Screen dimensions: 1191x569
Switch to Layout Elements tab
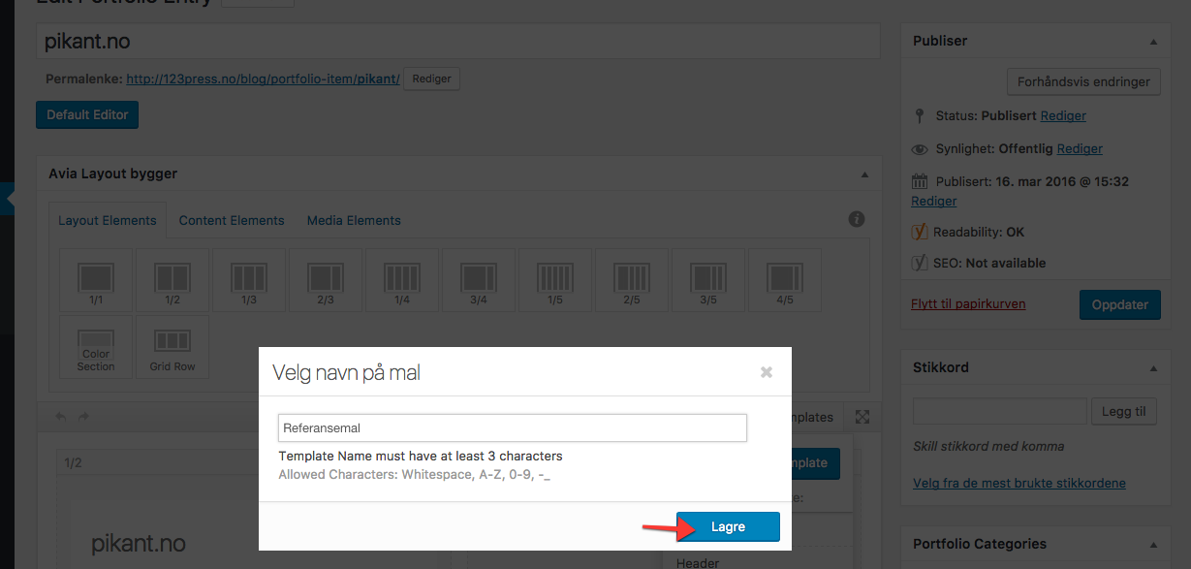click(x=108, y=220)
